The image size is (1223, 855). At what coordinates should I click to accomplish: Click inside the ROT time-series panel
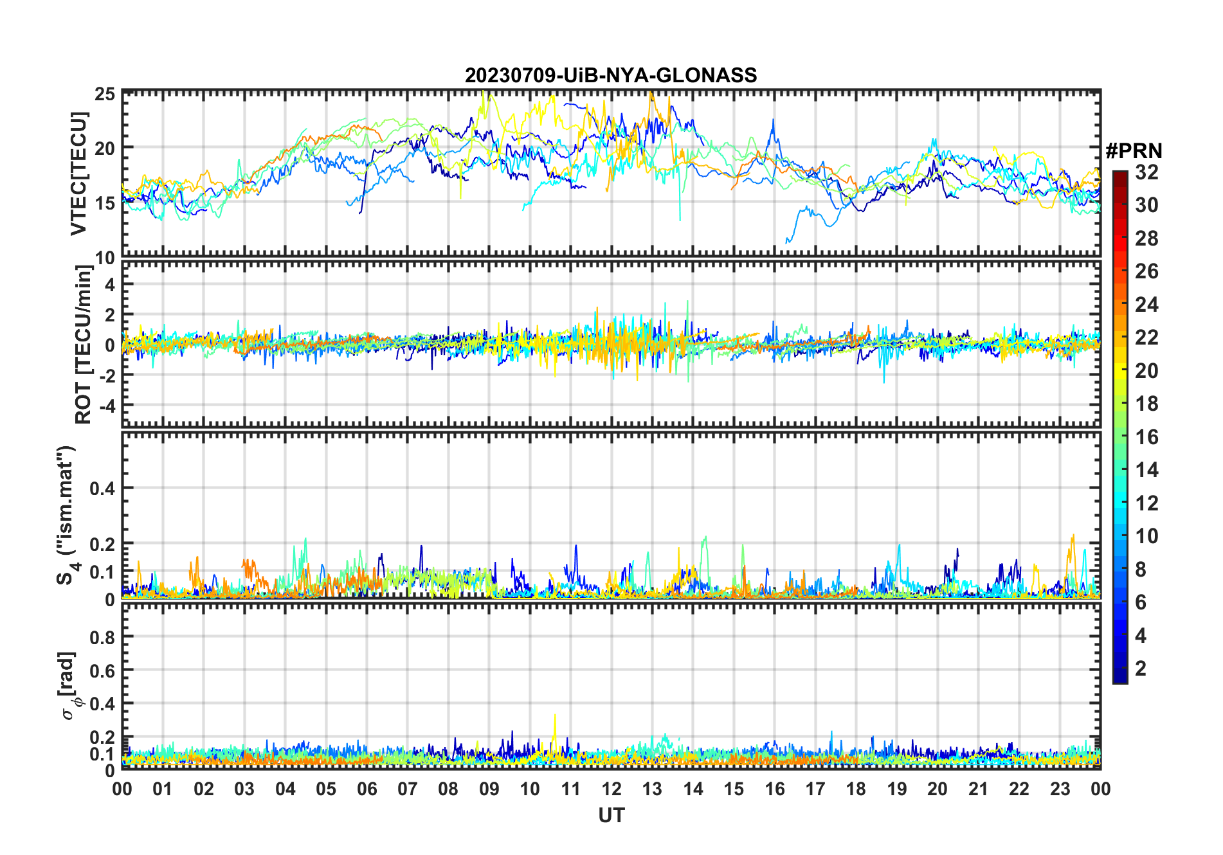tap(611, 344)
